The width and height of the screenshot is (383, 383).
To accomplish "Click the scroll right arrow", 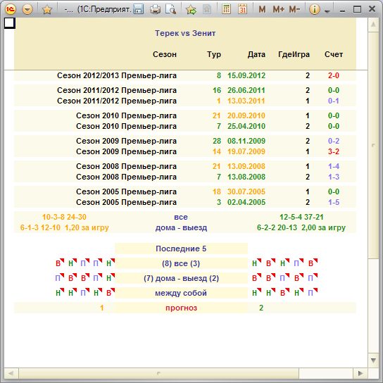I will (360, 373).
